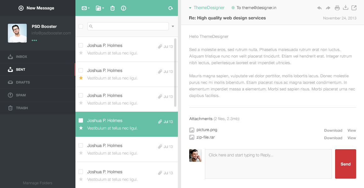The image size is (364, 188).
Task: Click the message list scrollbar
Action: 175,72
